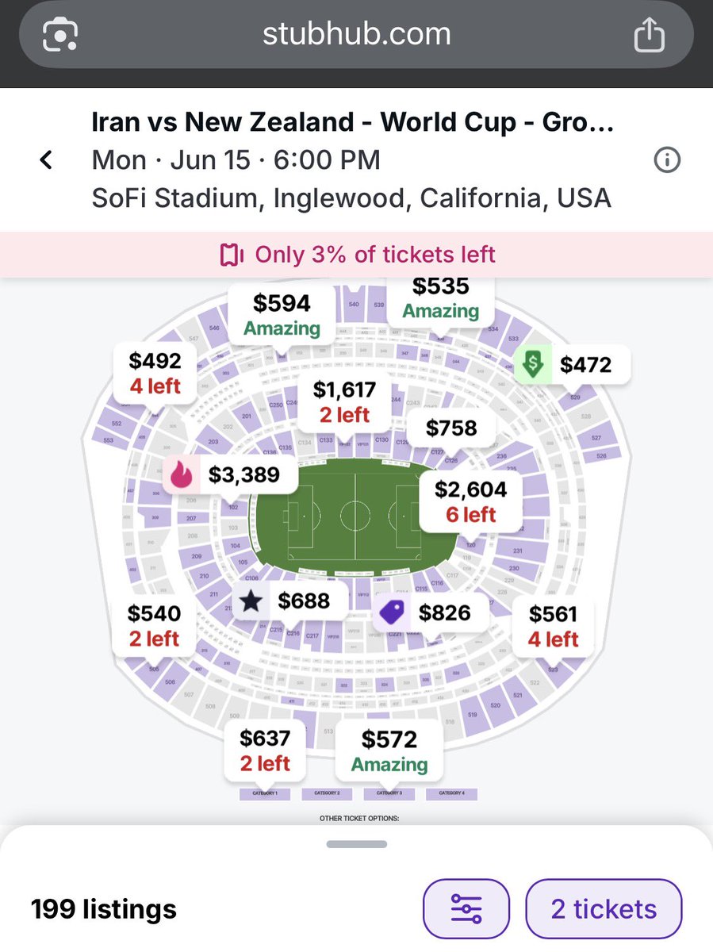Select the Category 1 legend label
Image resolution: width=713 pixels, height=952 pixels.
tap(265, 793)
